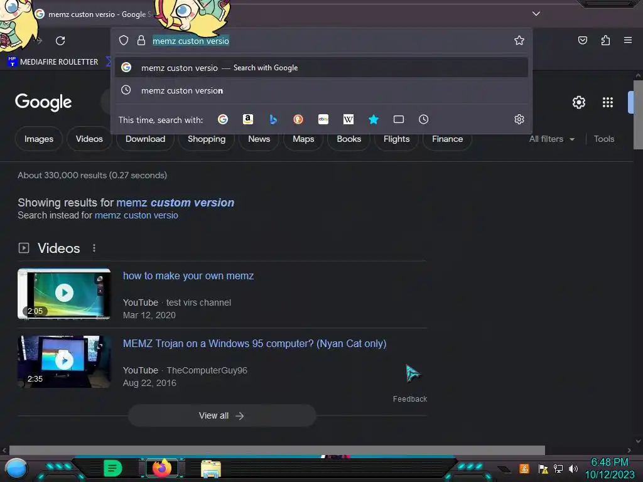Reload the page with the refresh icon
The width and height of the screenshot is (643, 482).
point(60,41)
